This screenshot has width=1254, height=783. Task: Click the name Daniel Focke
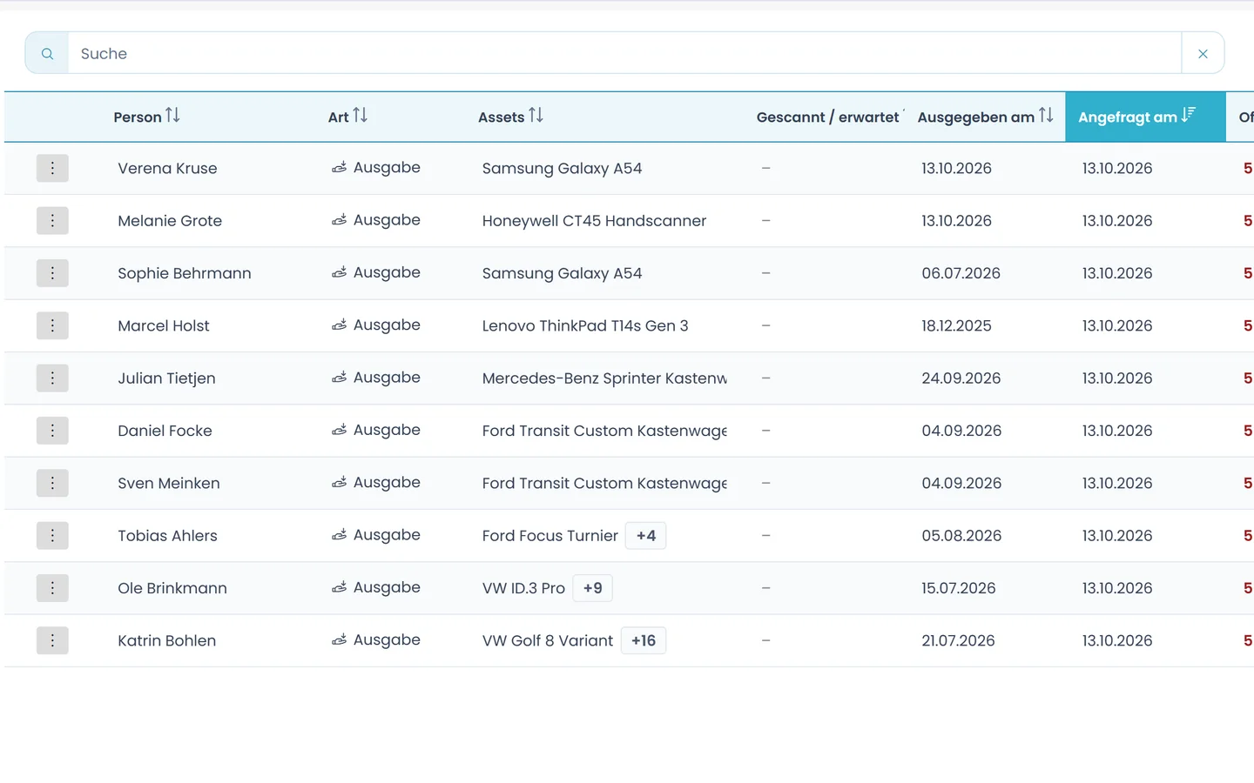click(x=165, y=431)
